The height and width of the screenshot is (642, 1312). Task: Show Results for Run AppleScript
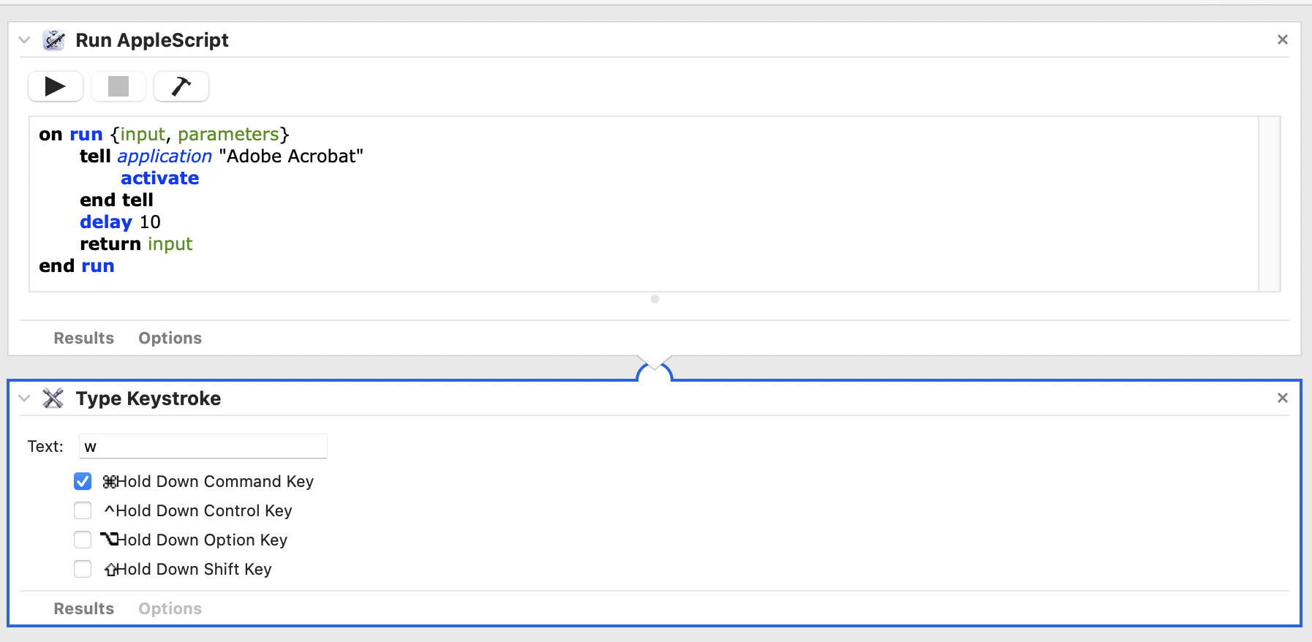click(x=83, y=339)
